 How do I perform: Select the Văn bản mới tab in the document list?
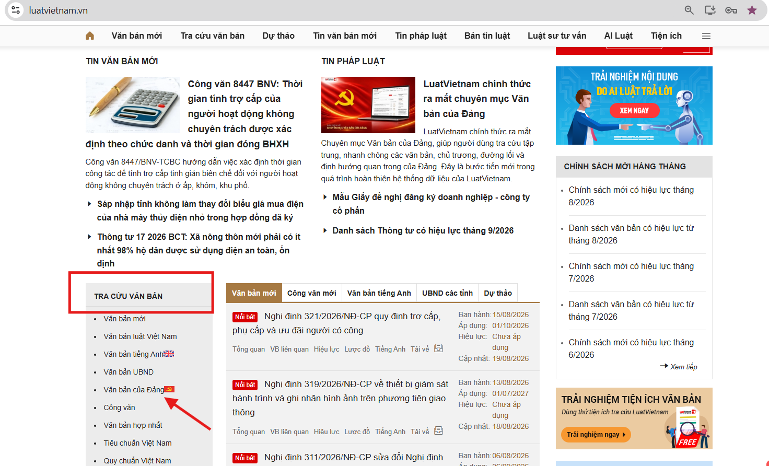(x=254, y=293)
